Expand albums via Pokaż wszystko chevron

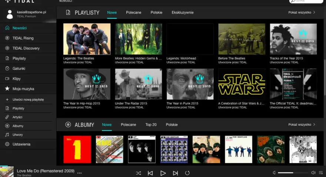(x=314, y=124)
